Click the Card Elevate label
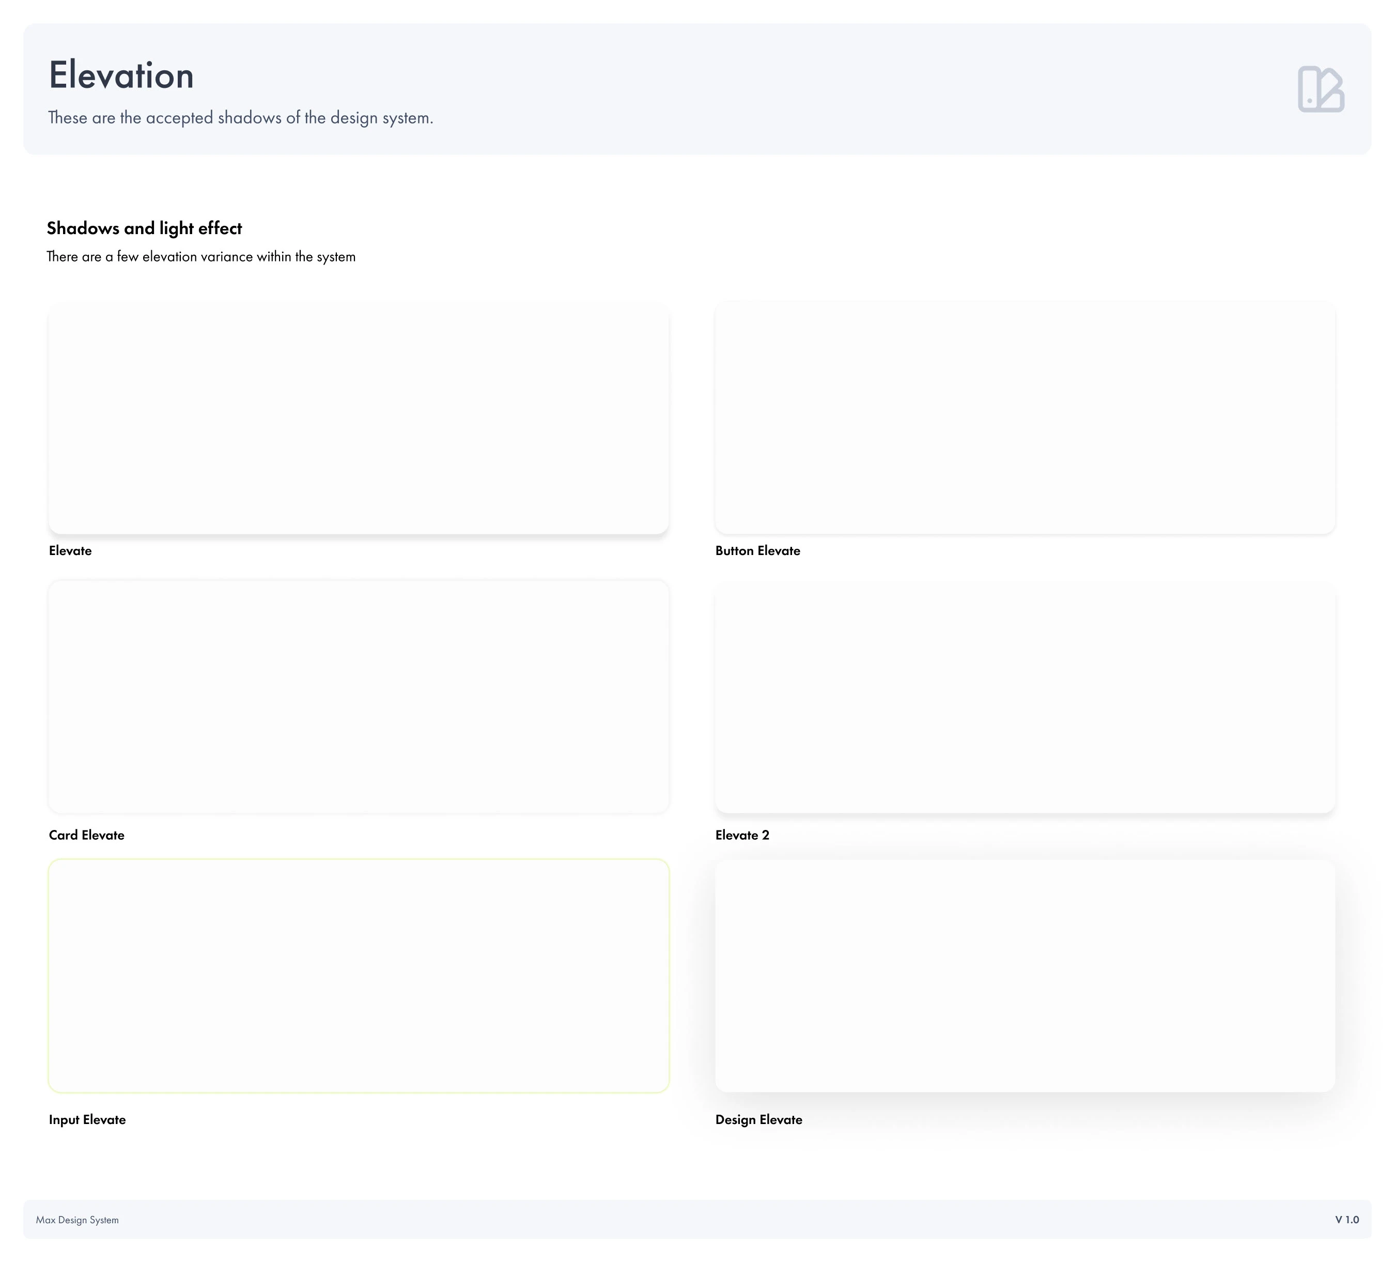 tap(86, 835)
